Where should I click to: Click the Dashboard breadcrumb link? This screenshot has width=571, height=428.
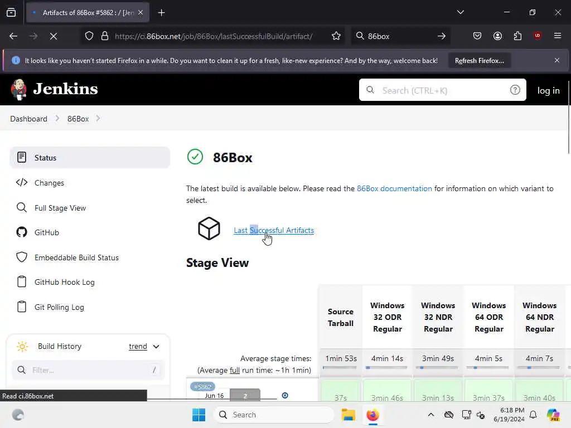(29, 119)
